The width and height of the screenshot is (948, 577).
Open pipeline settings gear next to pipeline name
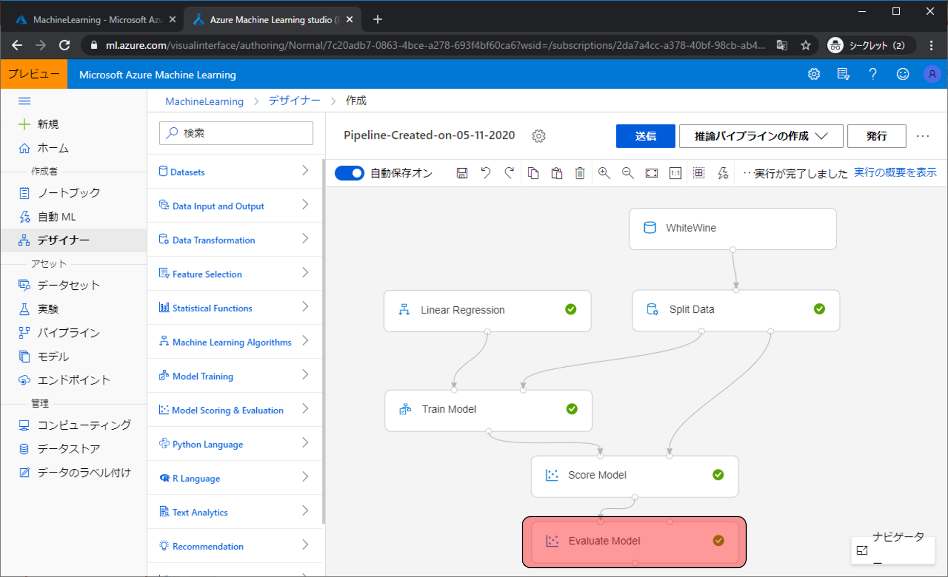click(x=539, y=136)
